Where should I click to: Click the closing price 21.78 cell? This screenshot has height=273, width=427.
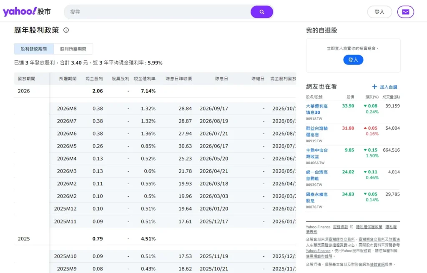(x=185, y=171)
